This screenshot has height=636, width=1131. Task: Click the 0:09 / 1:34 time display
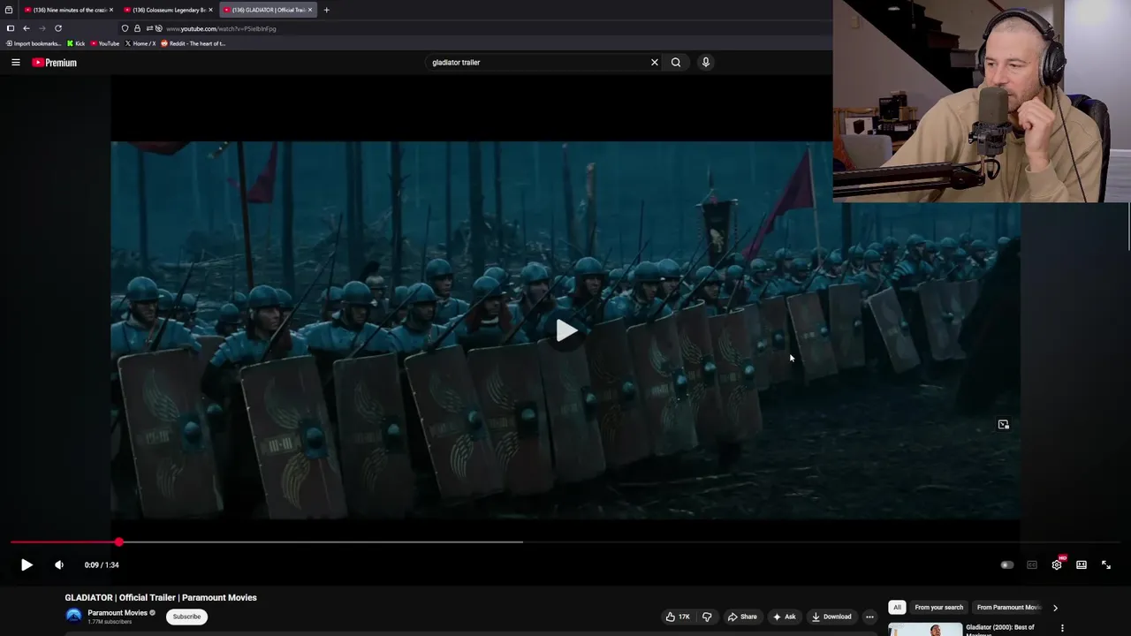click(x=102, y=565)
